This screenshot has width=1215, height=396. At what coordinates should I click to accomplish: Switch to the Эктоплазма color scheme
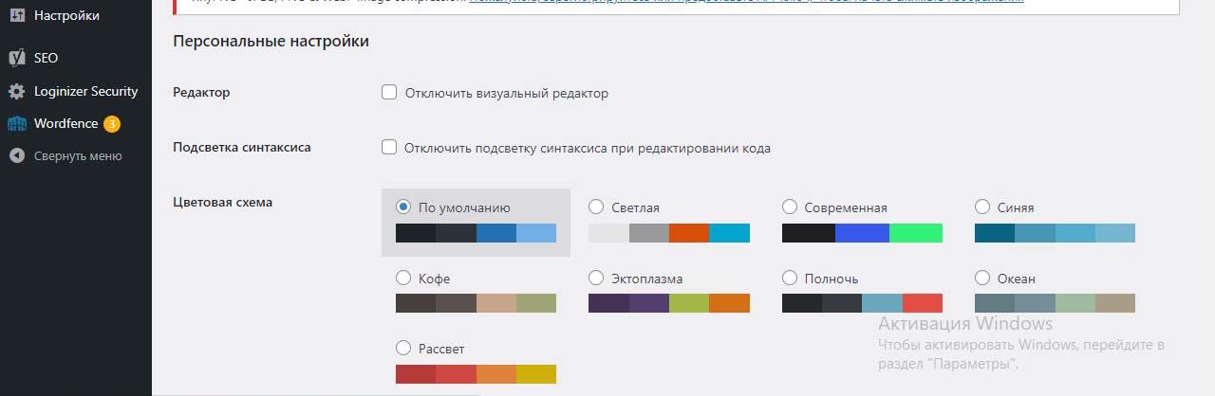click(596, 279)
